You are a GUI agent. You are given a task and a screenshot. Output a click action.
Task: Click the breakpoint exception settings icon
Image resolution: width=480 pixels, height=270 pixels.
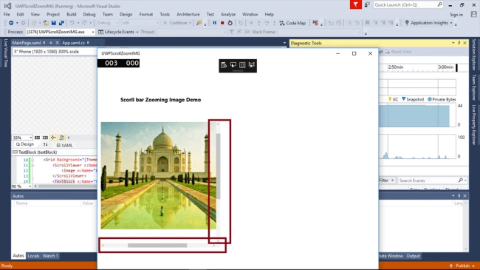tap(315, 23)
